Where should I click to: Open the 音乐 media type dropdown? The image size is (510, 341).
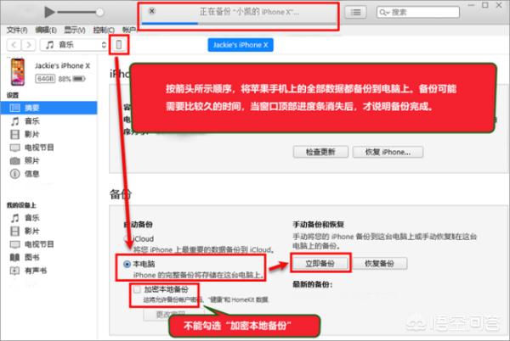point(73,45)
